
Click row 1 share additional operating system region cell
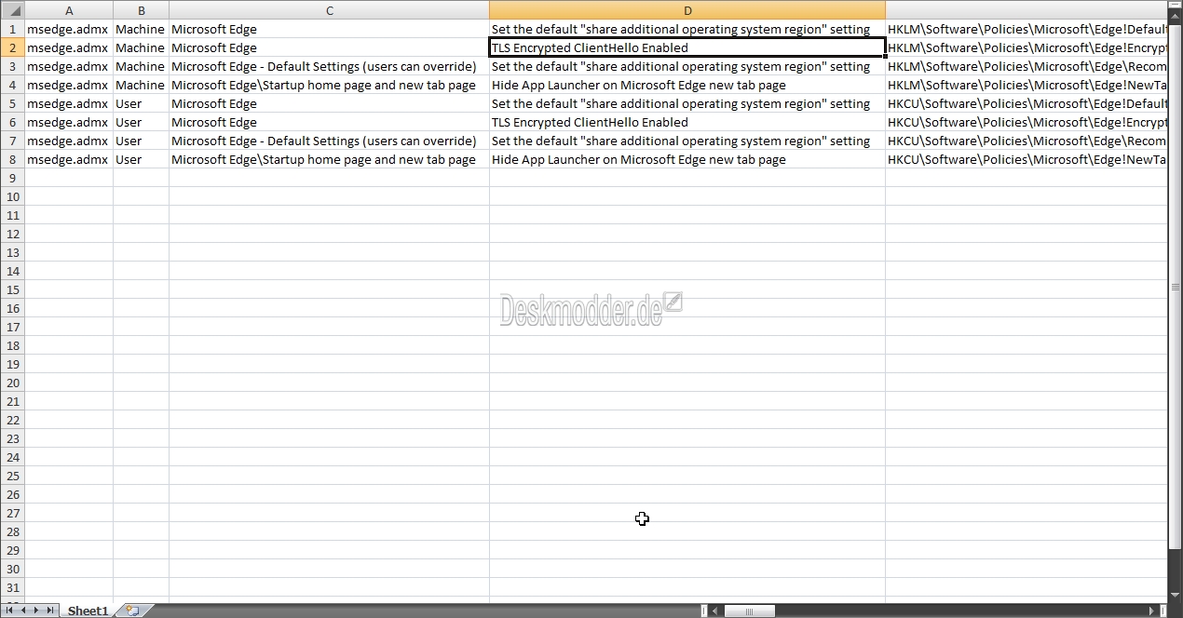click(687, 29)
